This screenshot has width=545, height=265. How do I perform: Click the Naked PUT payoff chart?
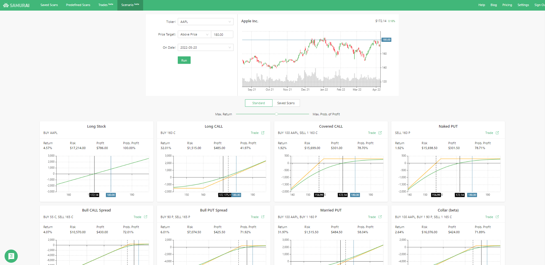click(454, 174)
